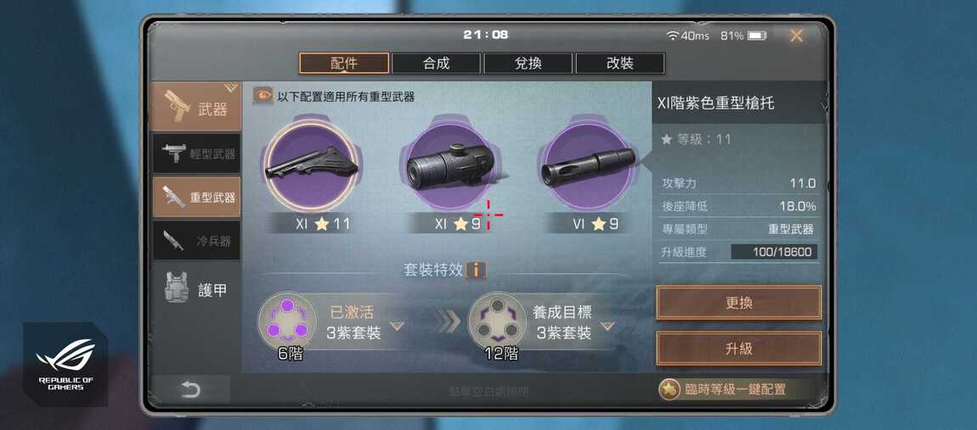Tap the 6階 activated set emblem
The height and width of the screenshot is (430, 977).
(287, 321)
